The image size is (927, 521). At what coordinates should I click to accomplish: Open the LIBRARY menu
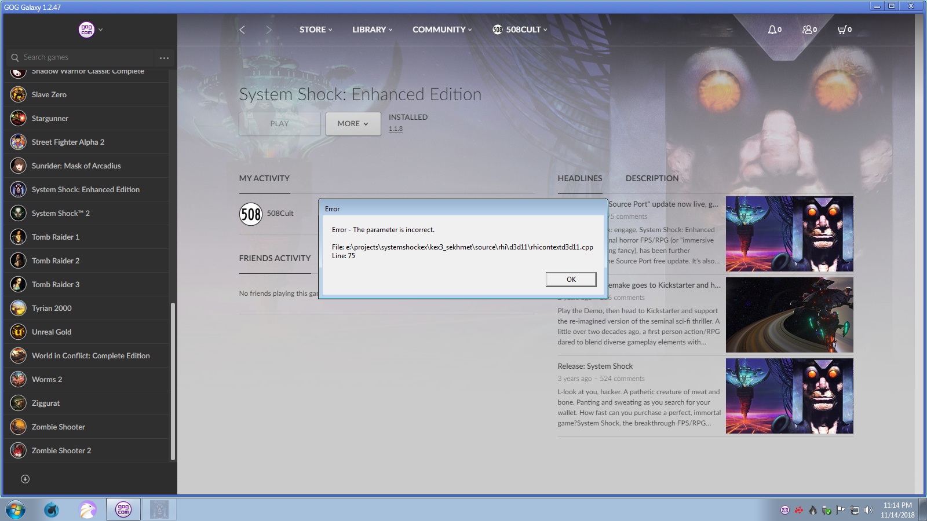[x=372, y=30]
